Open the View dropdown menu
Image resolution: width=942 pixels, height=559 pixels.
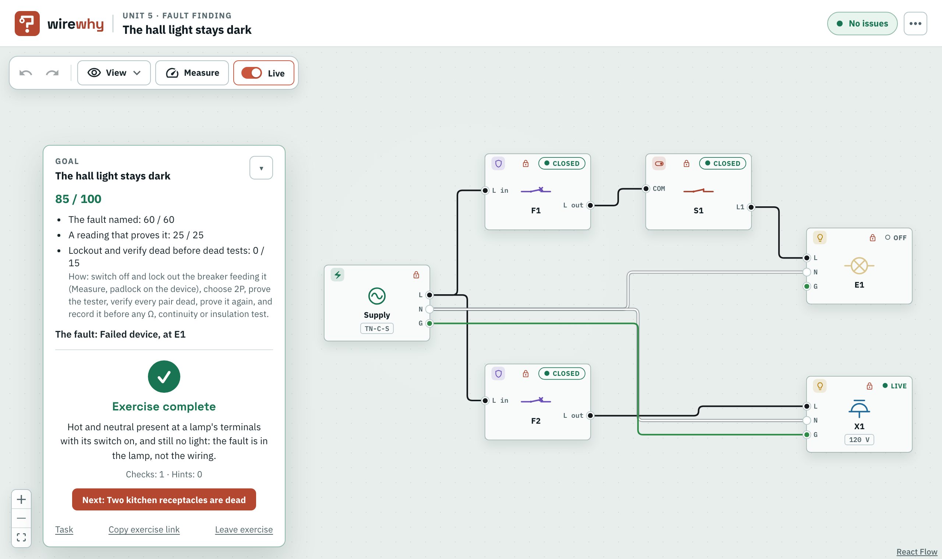tap(114, 73)
